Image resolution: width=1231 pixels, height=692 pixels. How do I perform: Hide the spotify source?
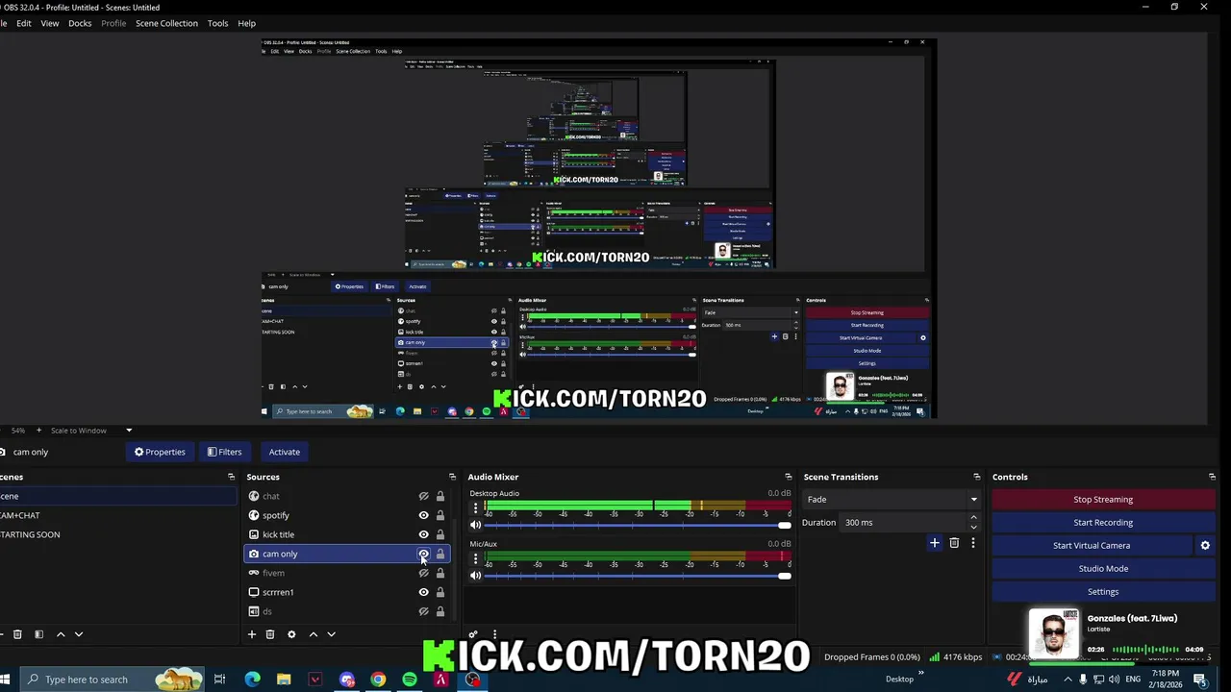point(423,515)
